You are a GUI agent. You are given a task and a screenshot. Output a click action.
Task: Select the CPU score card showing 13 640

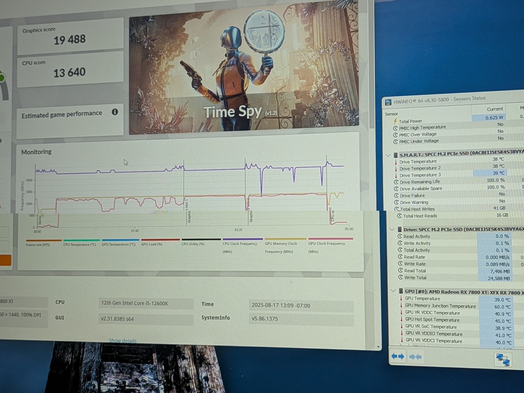70,69
